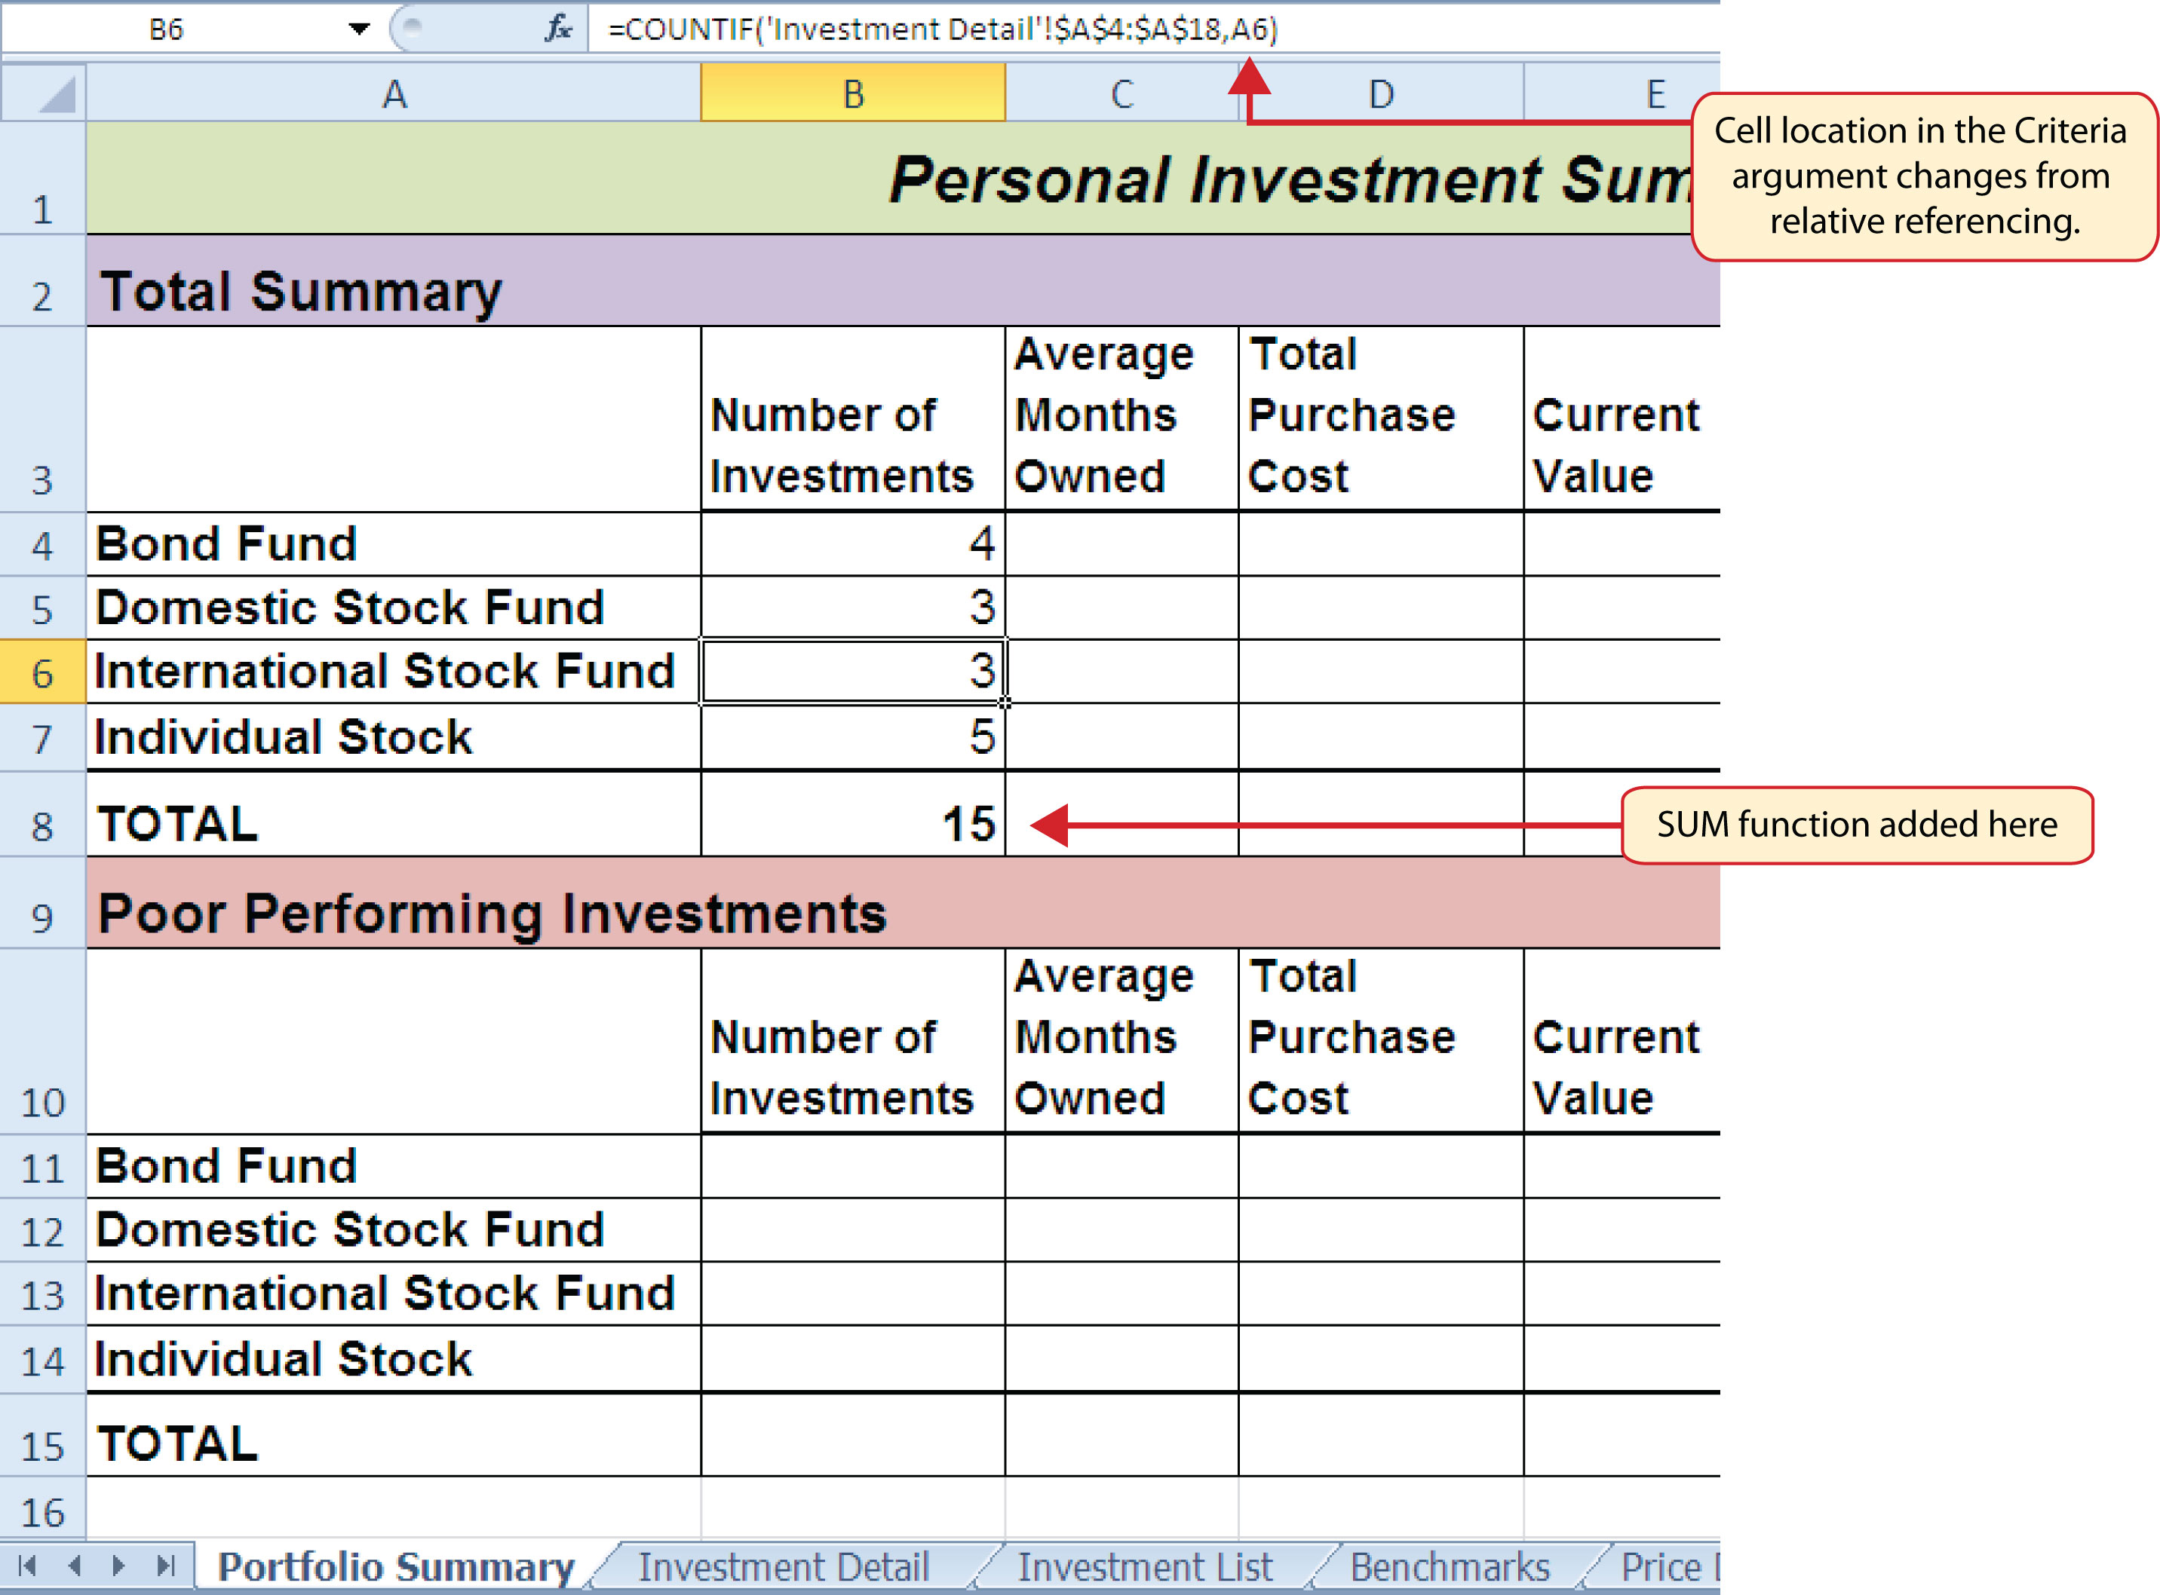Switch to the Benchmarks sheet tab
Viewport: 2160px width, 1595px height.
1449,1566
